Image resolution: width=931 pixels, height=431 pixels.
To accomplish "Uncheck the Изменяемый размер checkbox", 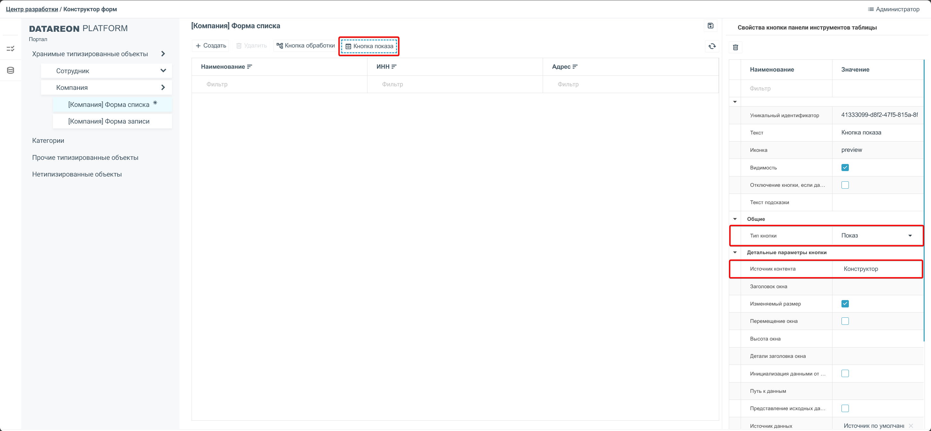I will coord(845,304).
